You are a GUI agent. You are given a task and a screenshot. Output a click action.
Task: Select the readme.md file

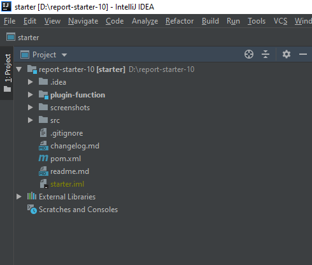(69, 171)
